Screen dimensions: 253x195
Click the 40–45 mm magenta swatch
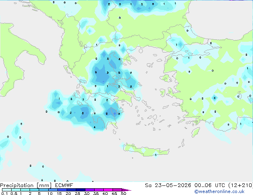[x=108, y=190]
